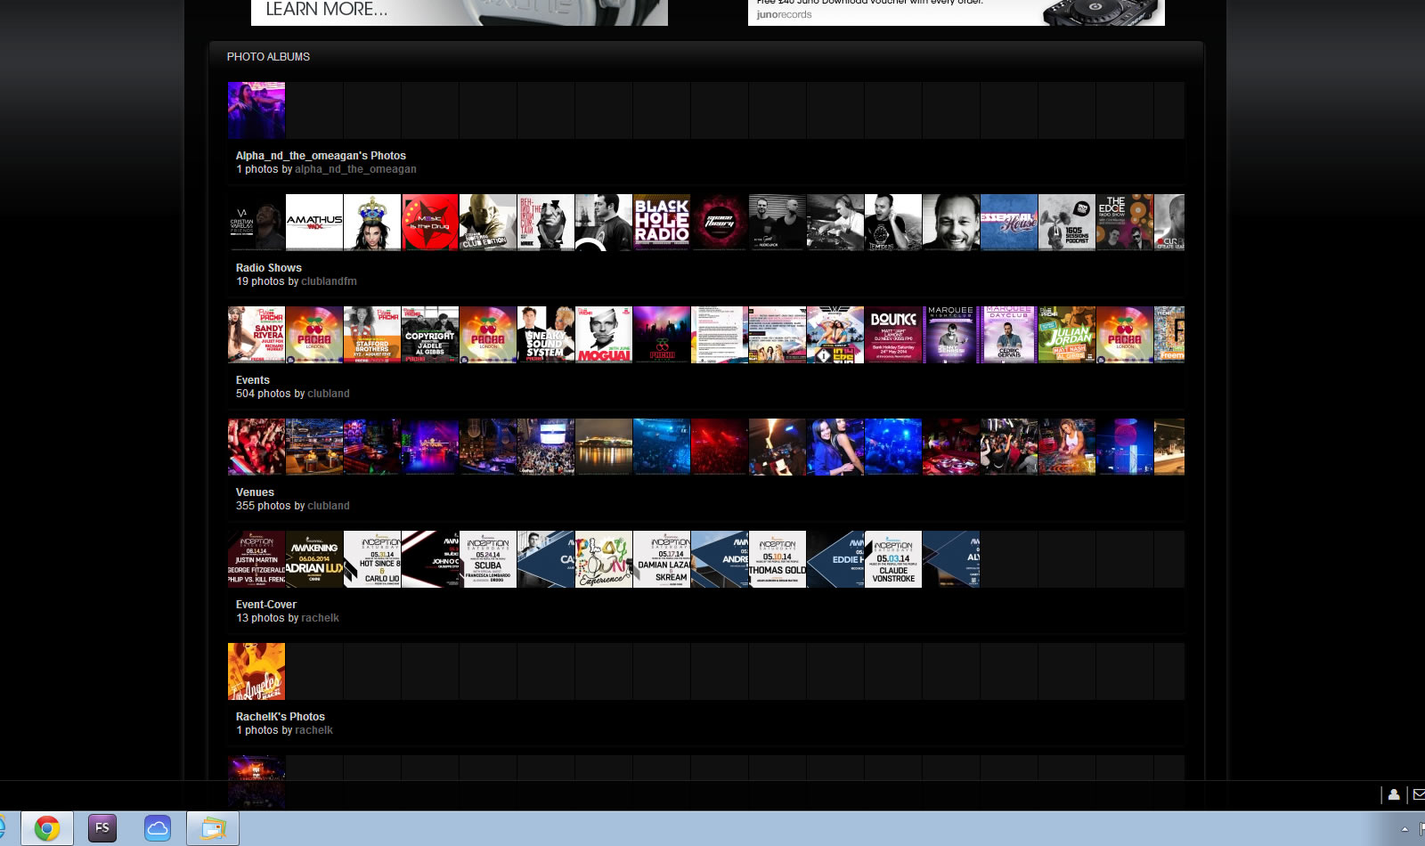Open the Radio Shows album
This screenshot has height=846, width=1425.
[269, 268]
